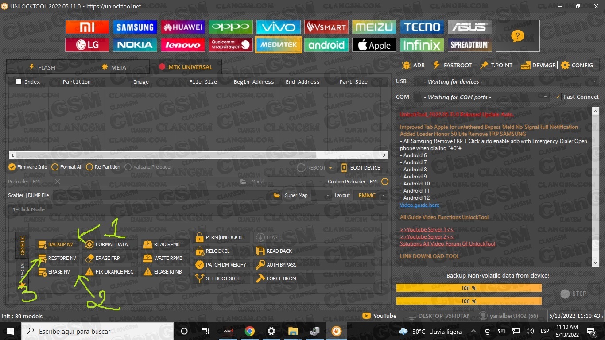Open Solutions All Video Forum link
Screen dimensions: 605x340
click(447, 244)
